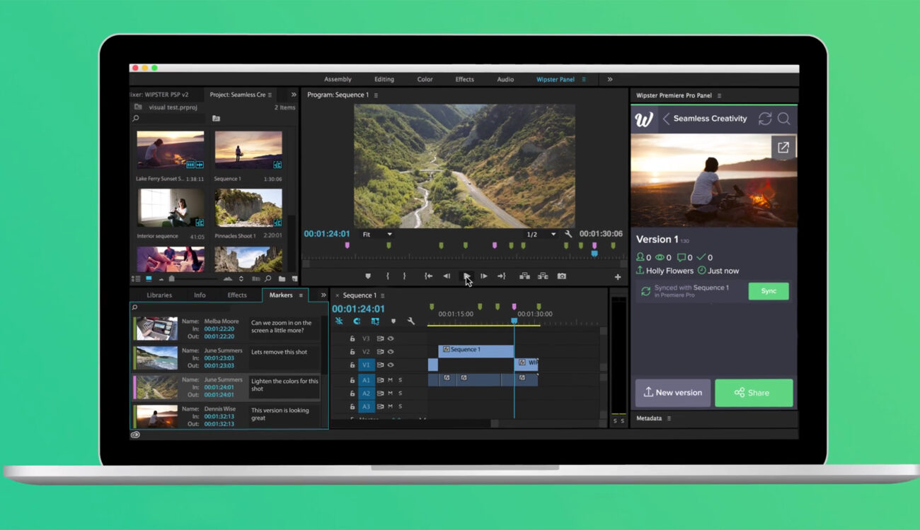This screenshot has width=920, height=530.
Task: Step back one frame
Action: click(x=447, y=276)
